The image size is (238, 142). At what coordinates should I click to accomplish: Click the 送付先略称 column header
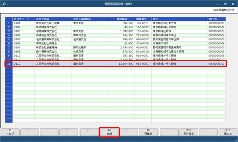(x=53, y=19)
